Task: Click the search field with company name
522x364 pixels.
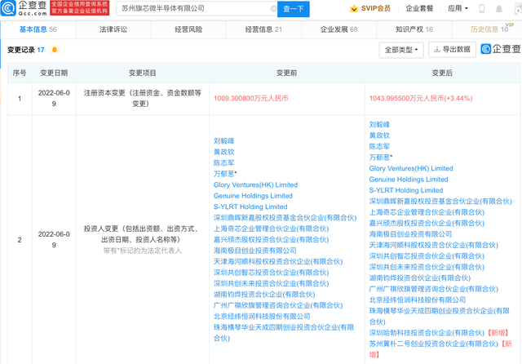Action: pos(197,9)
